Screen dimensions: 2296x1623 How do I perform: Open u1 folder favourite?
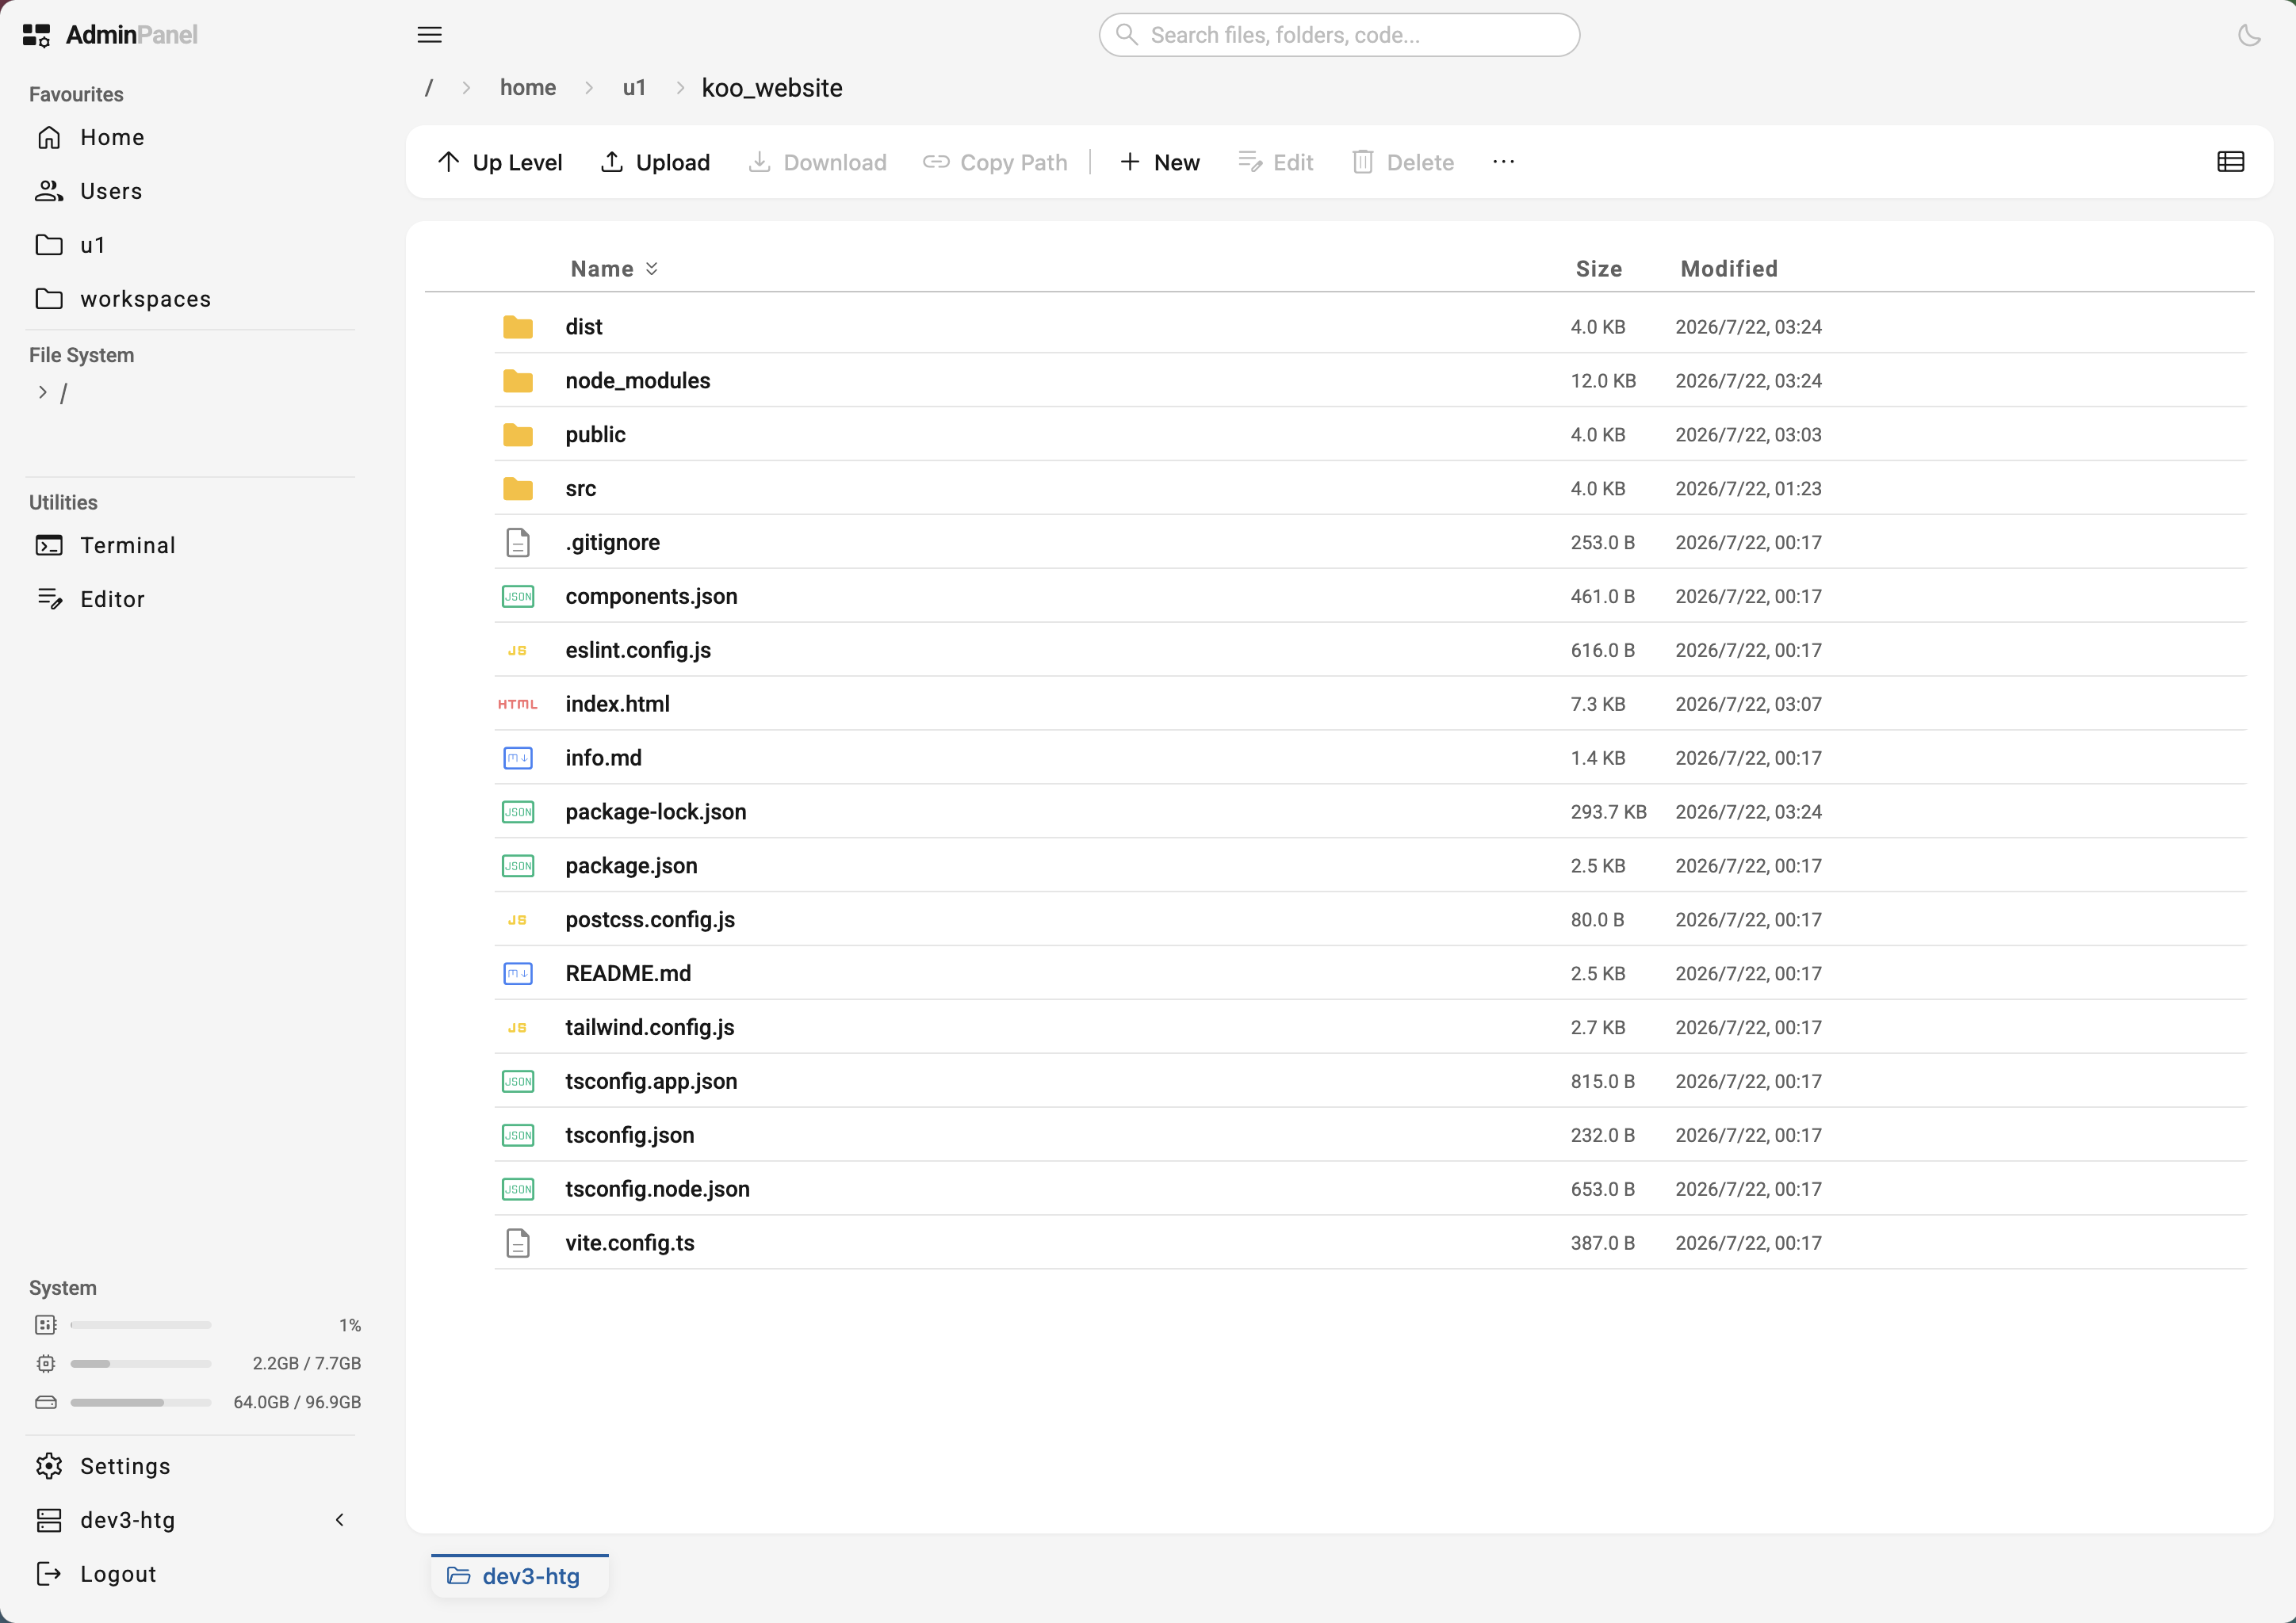pos(190,245)
